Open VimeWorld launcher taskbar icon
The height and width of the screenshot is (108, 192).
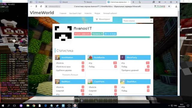(63, 106)
